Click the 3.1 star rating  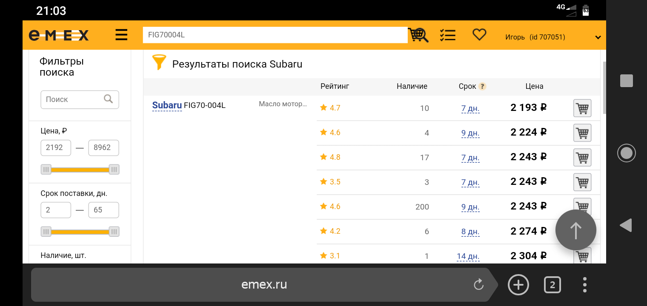pos(330,256)
